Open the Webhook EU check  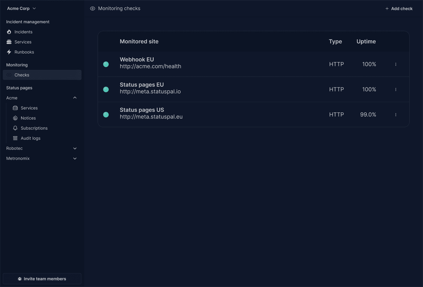(137, 59)
